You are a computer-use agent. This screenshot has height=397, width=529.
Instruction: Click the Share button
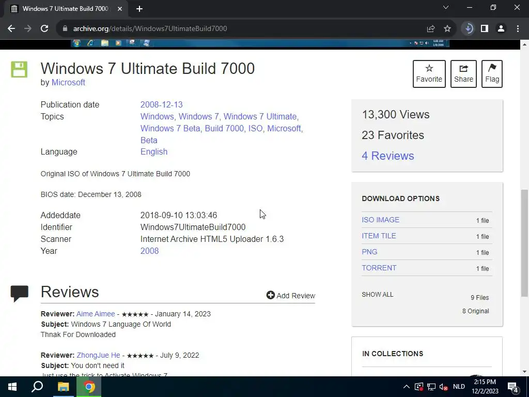pyautogui.click(x=463, y=74)
